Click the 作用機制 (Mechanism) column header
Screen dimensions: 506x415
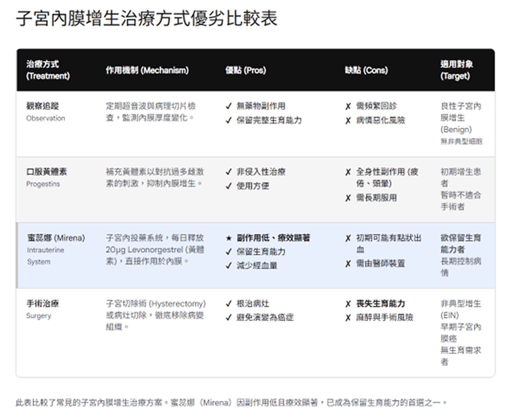(147, 70)
